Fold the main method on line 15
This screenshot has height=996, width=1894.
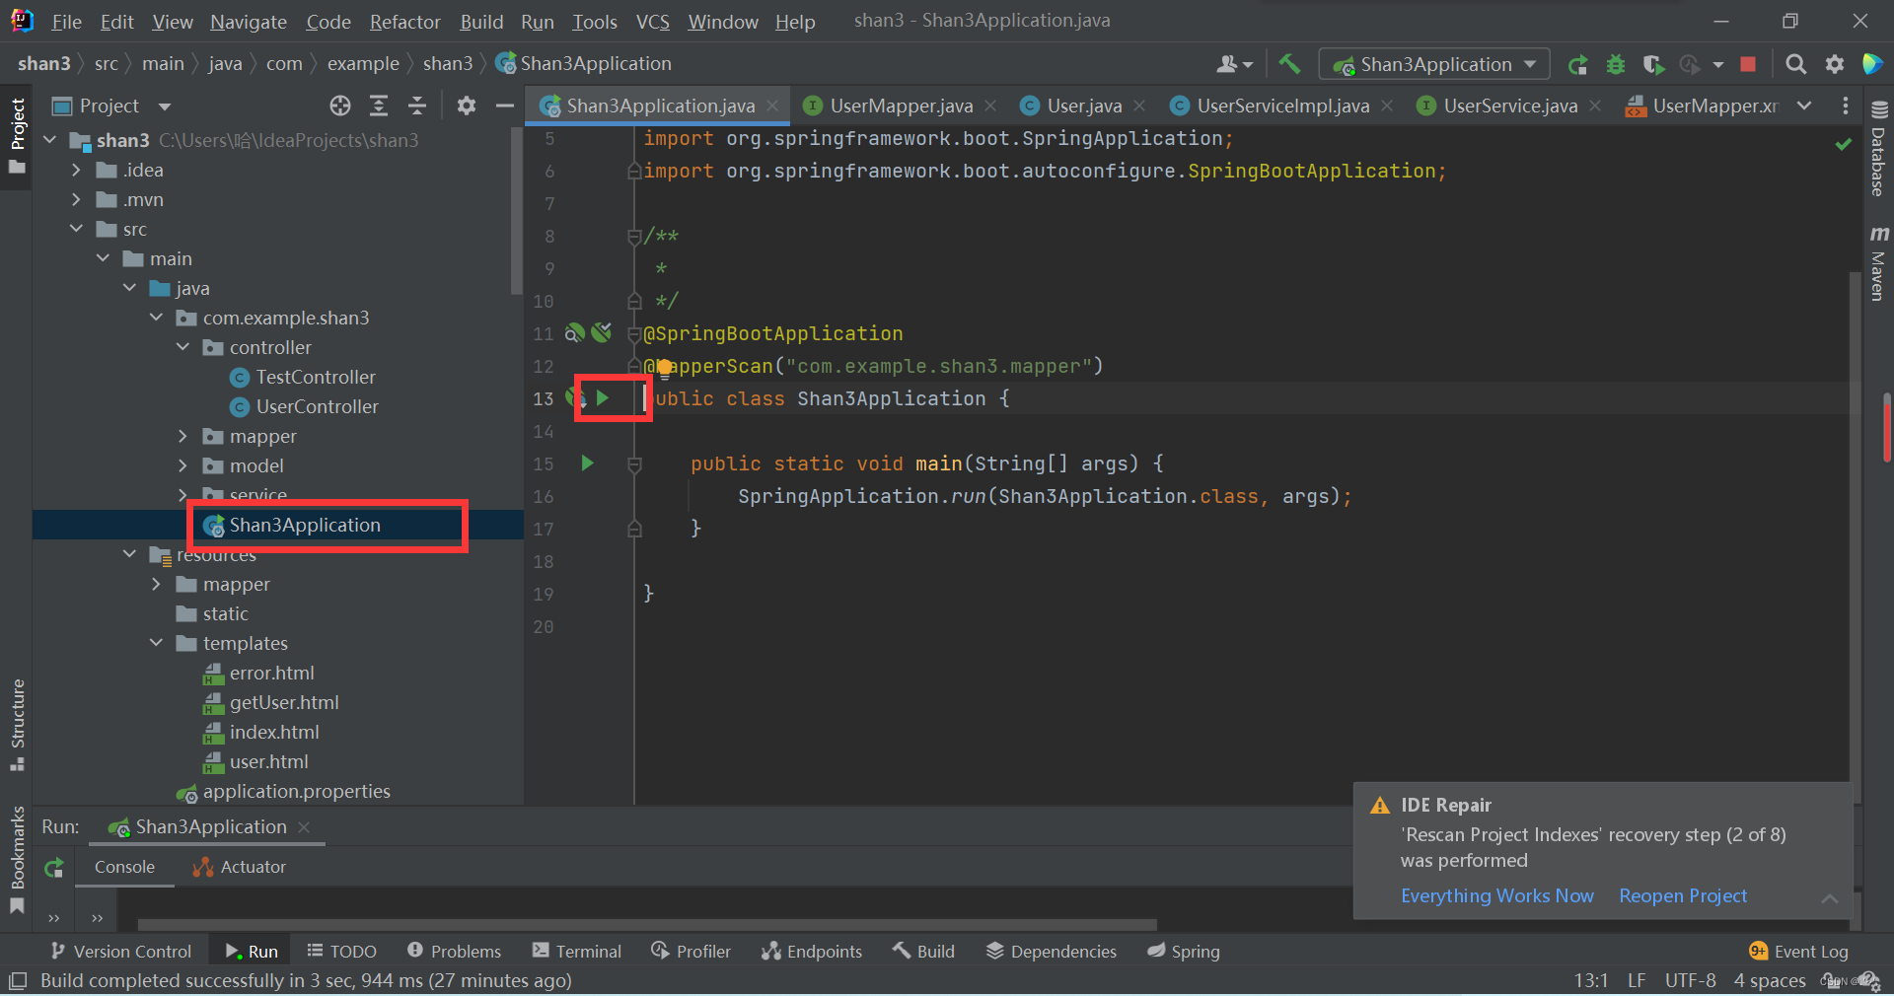coord(634,463)
